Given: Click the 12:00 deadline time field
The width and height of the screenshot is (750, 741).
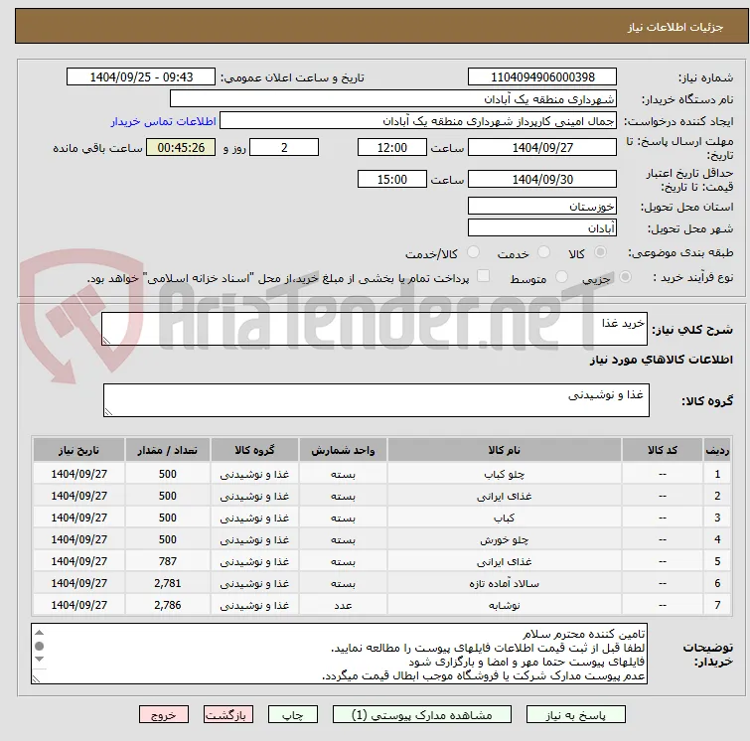Looking at the screenshot, I should pos(392,147).
